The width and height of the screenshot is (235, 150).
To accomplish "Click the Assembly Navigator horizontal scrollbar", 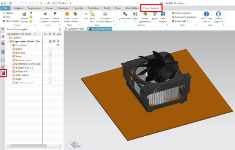I will 28,146.
